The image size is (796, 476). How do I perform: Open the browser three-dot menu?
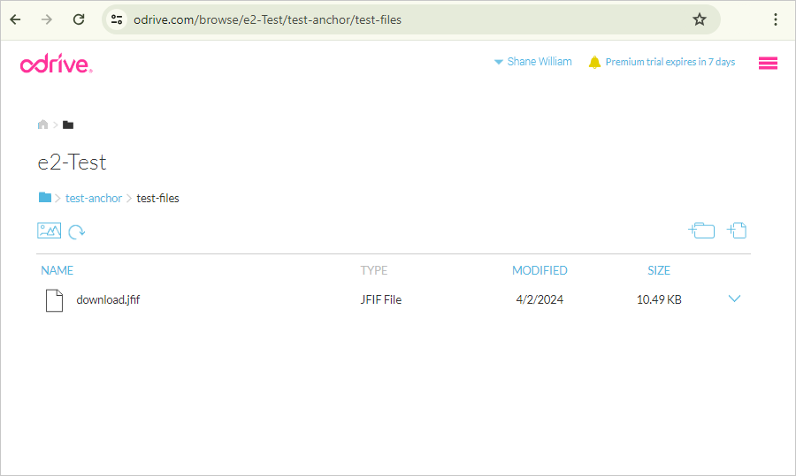click(775, 19)
